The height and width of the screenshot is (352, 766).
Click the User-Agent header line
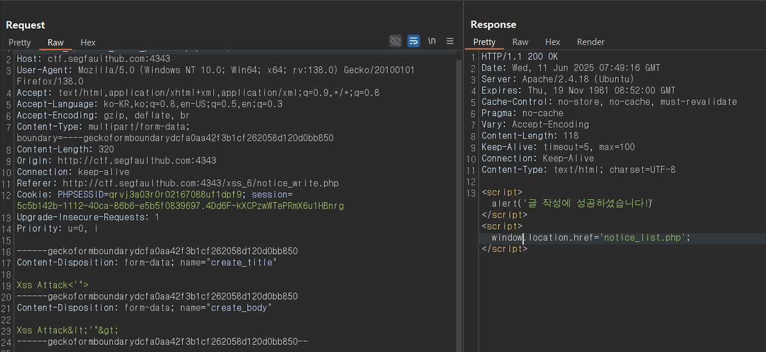click(215, 76)
